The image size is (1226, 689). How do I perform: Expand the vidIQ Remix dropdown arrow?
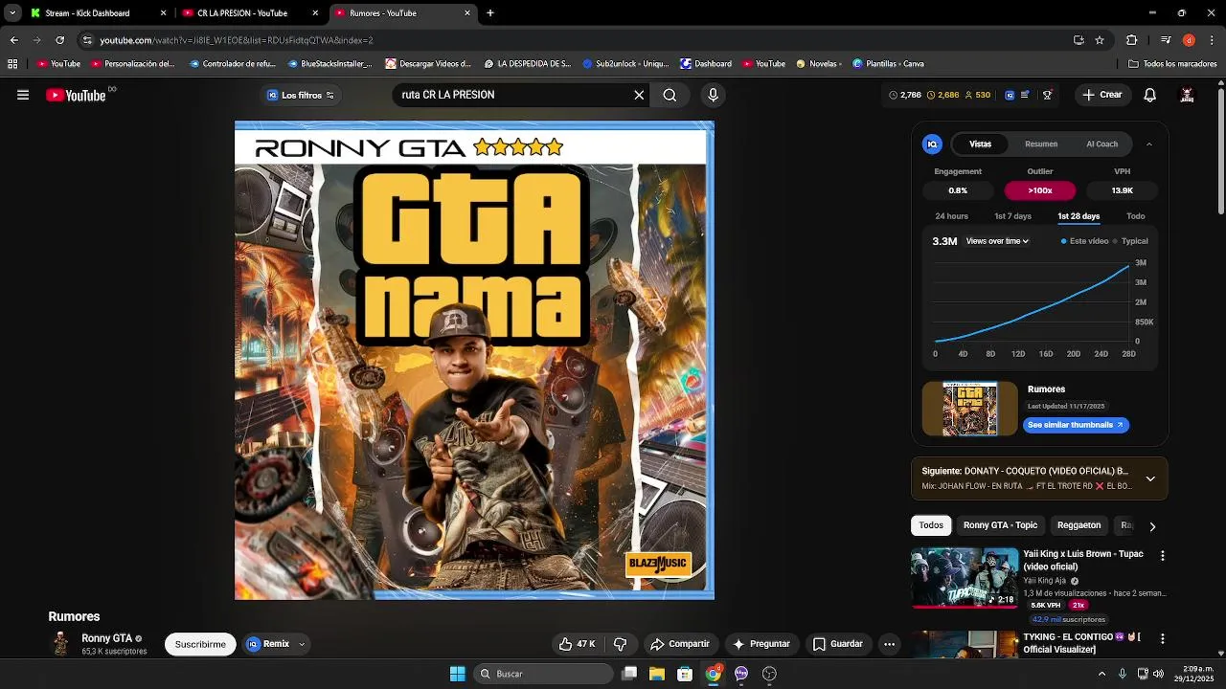pyautogui.click(x=302, y=644)
